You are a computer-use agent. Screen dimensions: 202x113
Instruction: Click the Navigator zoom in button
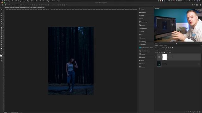point(199,43)
